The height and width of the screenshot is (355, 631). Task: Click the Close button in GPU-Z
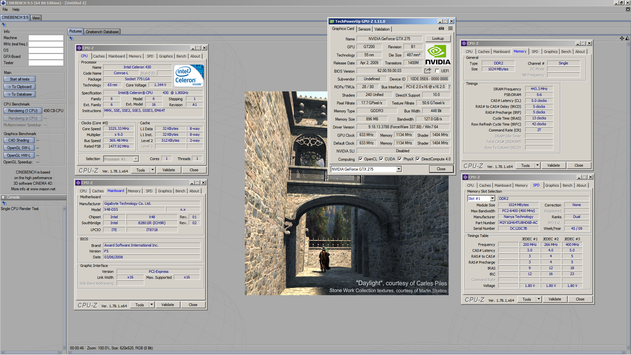coord(441,169)
